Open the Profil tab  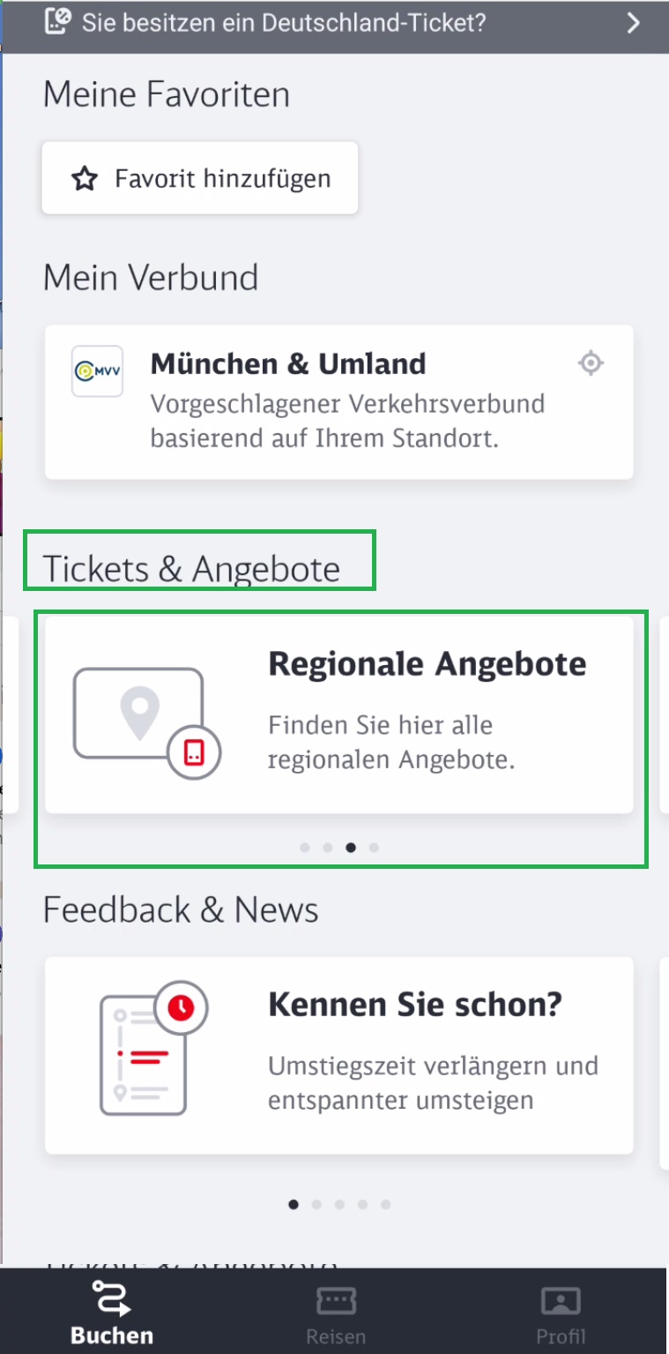pyautogui.click(x=561, y=1313)
